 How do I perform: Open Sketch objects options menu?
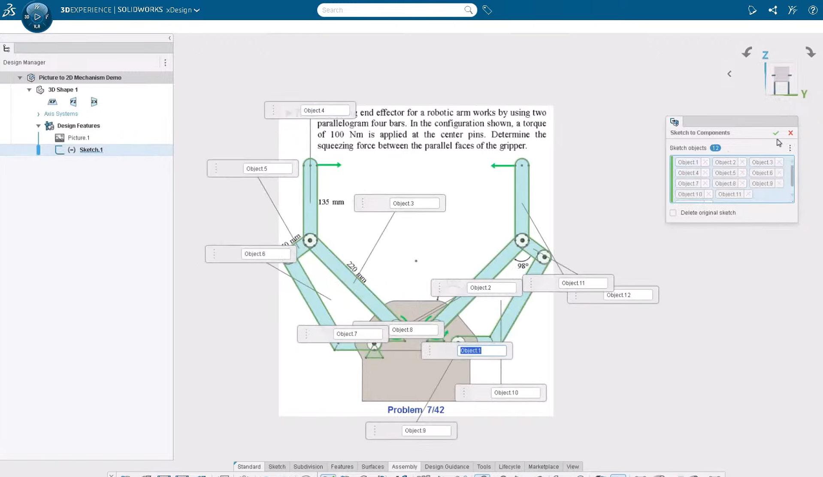[x=790, y=148]
